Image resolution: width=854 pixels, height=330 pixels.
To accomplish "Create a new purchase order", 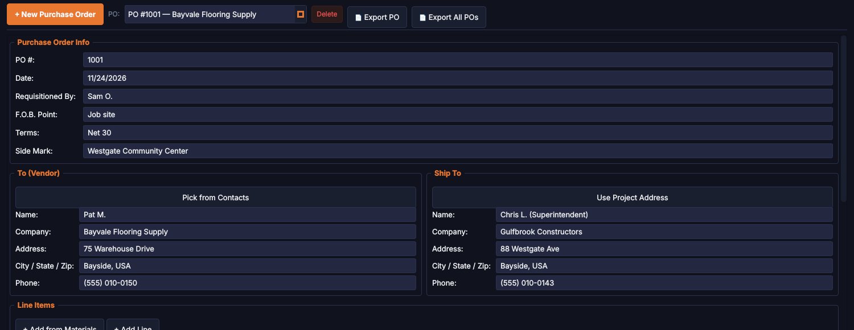I will pyautogui.click(x=55, y=14).
